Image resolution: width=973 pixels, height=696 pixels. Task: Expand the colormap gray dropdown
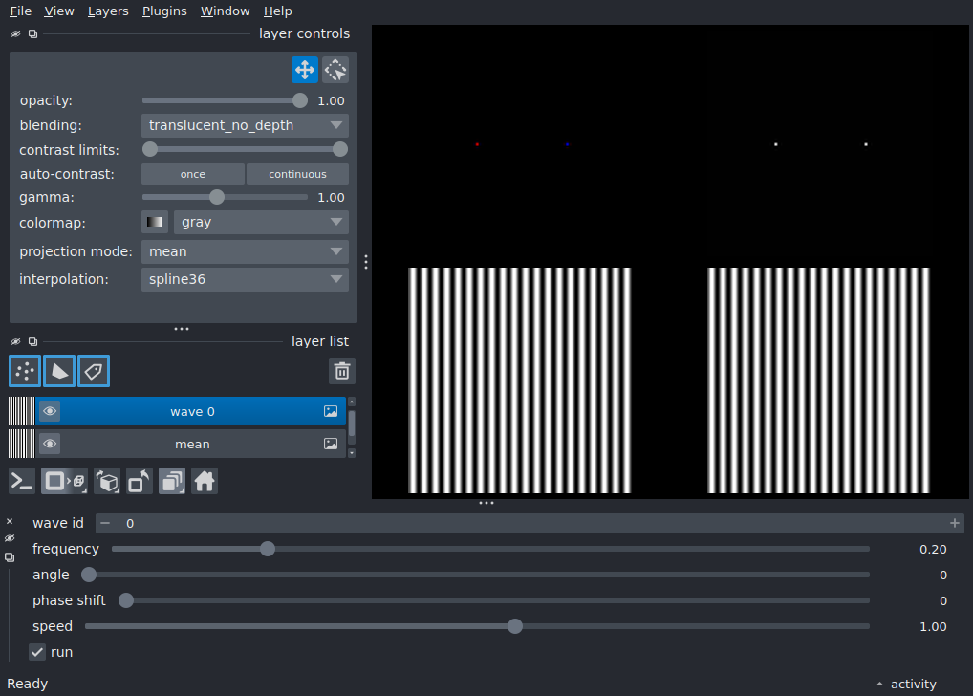(261, 222)
